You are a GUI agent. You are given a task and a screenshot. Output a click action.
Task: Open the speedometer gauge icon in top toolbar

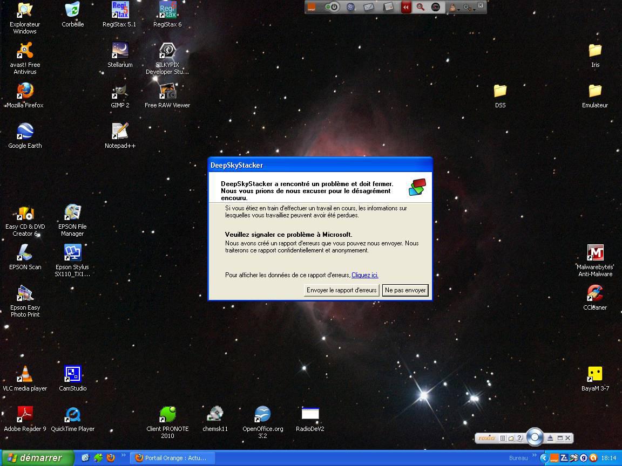436,7
